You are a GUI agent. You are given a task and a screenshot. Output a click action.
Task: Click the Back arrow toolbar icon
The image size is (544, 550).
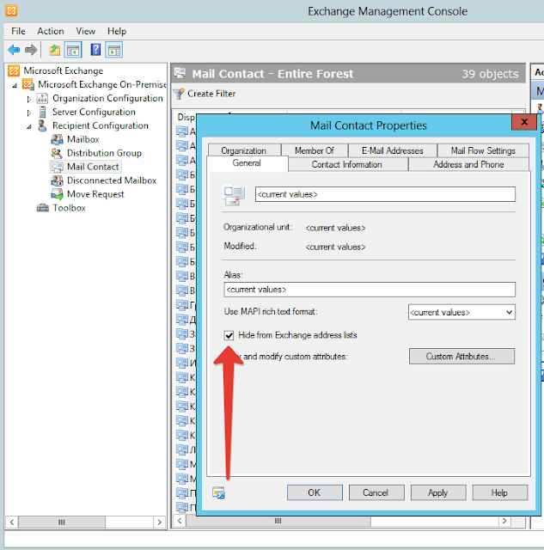pyautogui.click(x=14, y=50)
